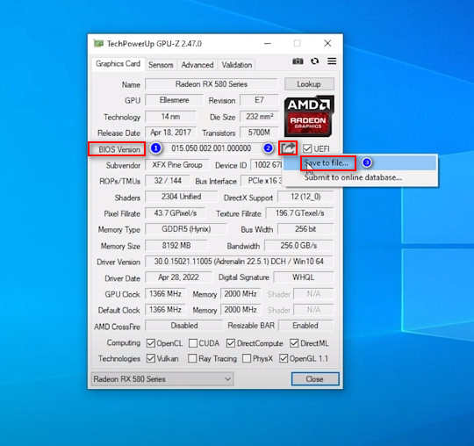
Task: Click the BIOS Version label
Action: tap(119, 149)
